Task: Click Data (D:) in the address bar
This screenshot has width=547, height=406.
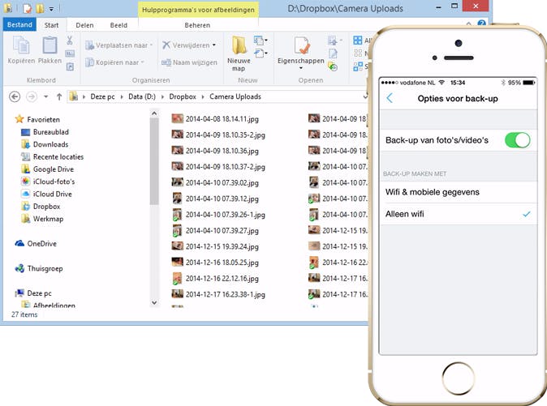Action: coord(142,96)
